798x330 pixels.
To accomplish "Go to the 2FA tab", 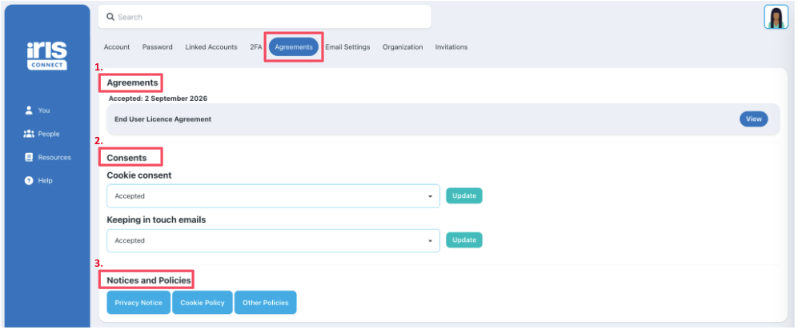I will click(x=255, y=46).
